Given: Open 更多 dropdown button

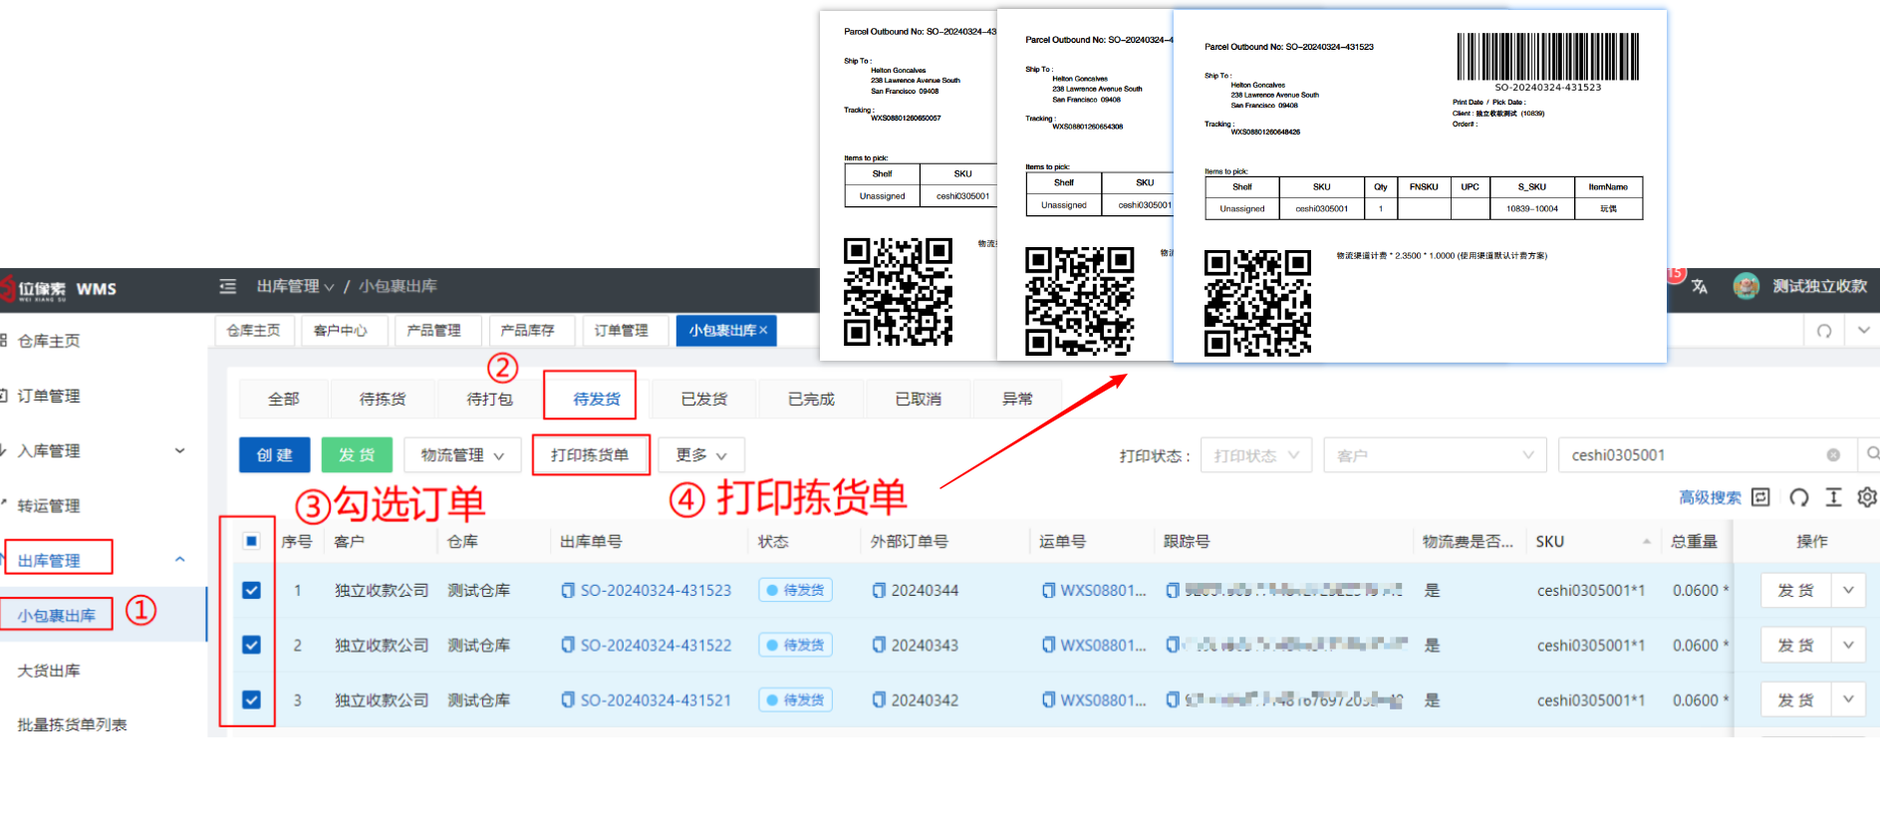Looking at the screenshot, I should coord(701,455).
